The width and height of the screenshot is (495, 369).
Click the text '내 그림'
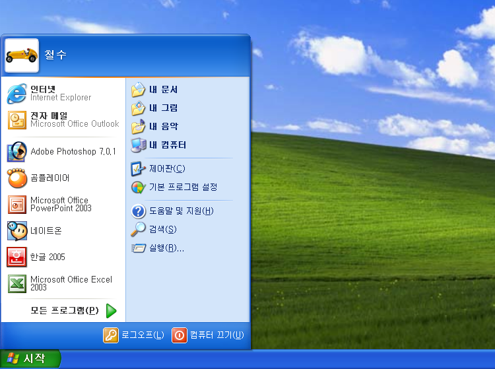pyautogui.click(x=163, y=108)
